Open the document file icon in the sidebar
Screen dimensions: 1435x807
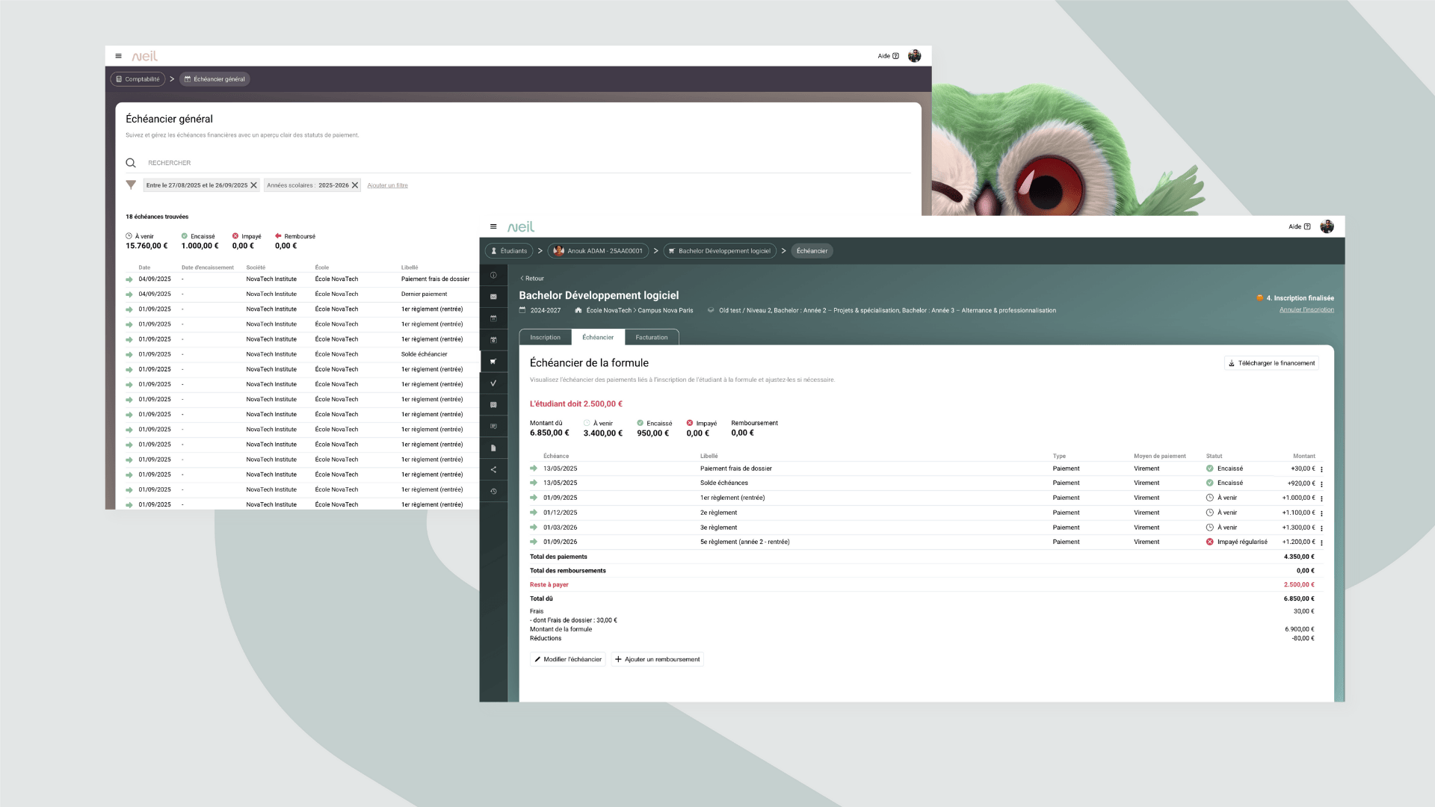pos(493,448)
